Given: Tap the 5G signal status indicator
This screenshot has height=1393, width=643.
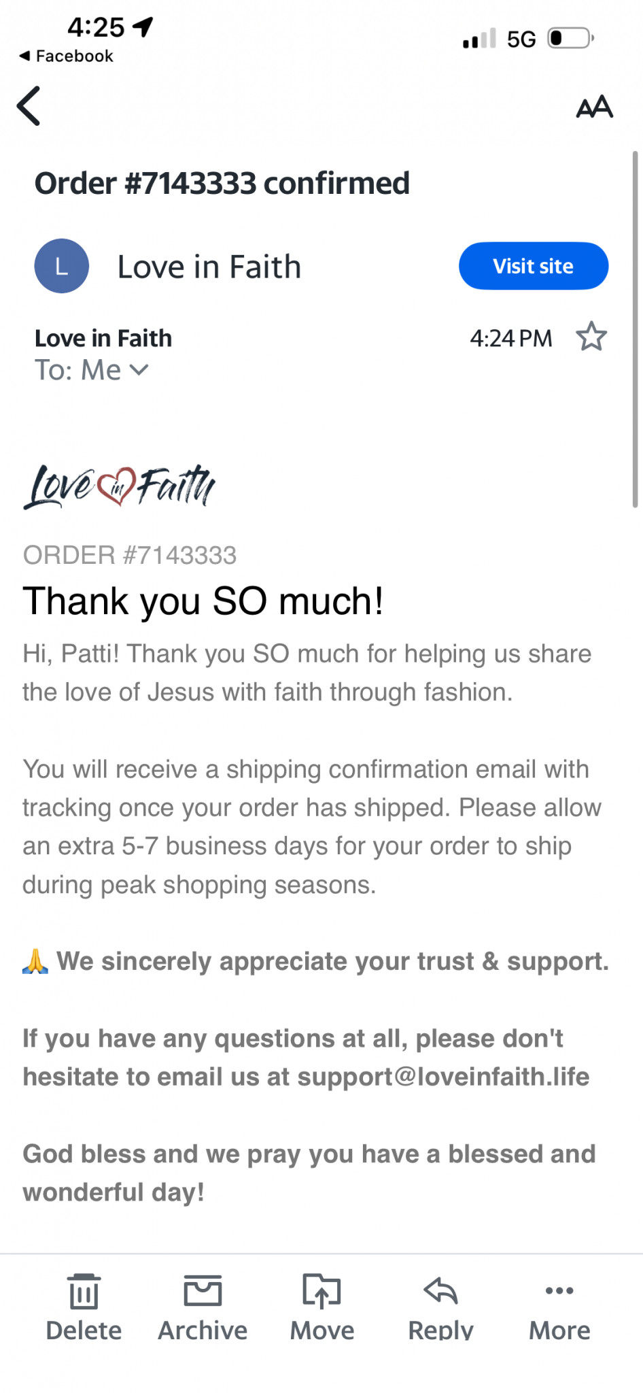Looking at the screenshot, I should 521,39.
